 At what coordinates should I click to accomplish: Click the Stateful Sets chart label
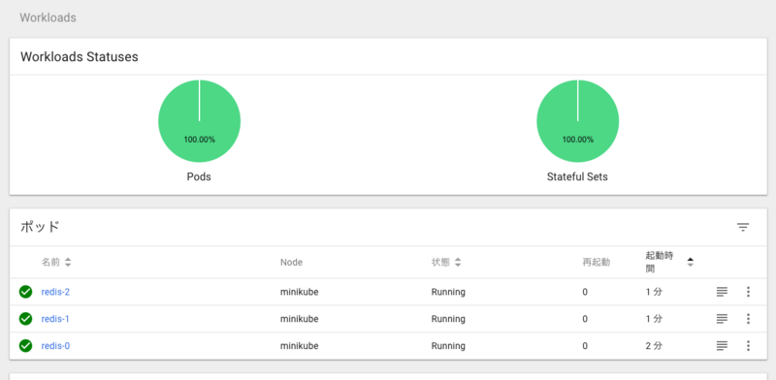click(577, 176)
